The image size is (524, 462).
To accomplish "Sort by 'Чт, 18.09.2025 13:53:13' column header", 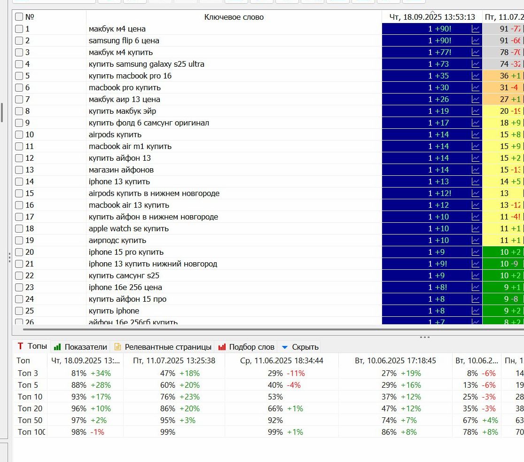I will coord(432,17).
